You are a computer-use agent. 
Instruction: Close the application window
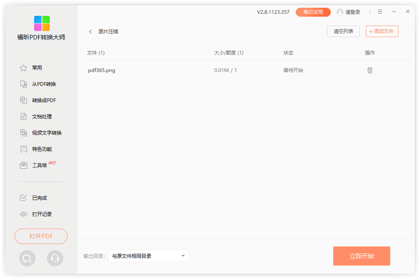408,11
